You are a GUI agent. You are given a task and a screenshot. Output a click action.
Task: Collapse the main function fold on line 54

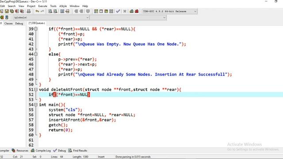[x=36, y=104]
